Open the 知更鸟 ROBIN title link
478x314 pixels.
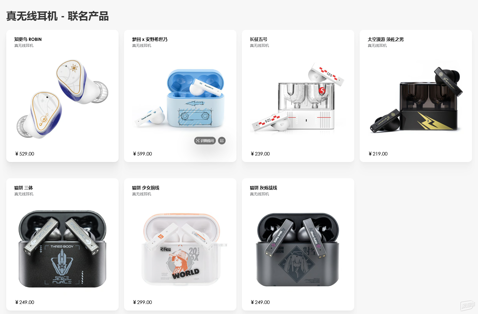28,39
